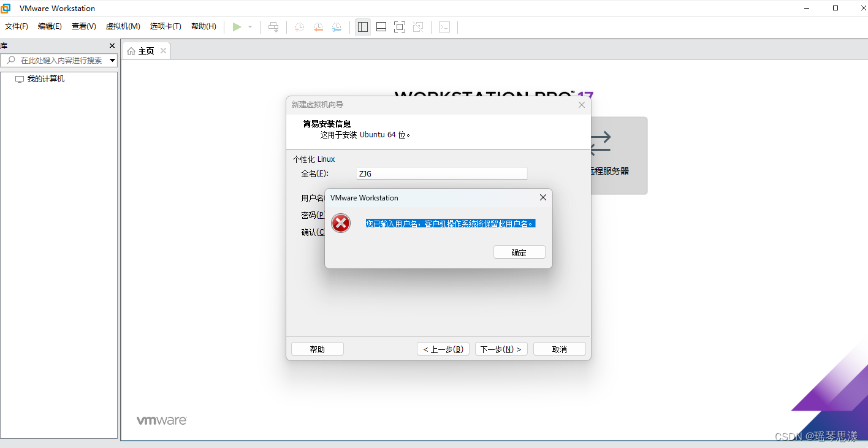
Task: Open the power options dropdown arrow
Action: click(250, 27)
